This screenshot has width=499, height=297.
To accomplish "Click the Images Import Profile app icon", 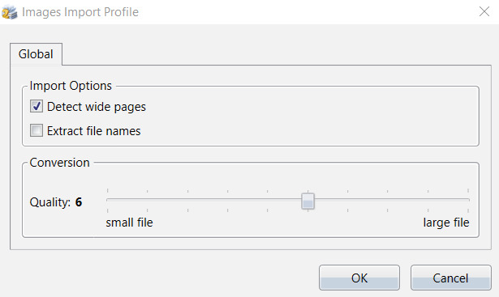I will point(9,12).
